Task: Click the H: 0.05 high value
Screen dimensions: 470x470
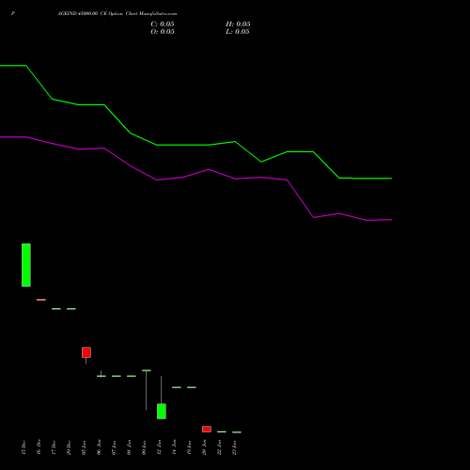Action: point(238,24)
